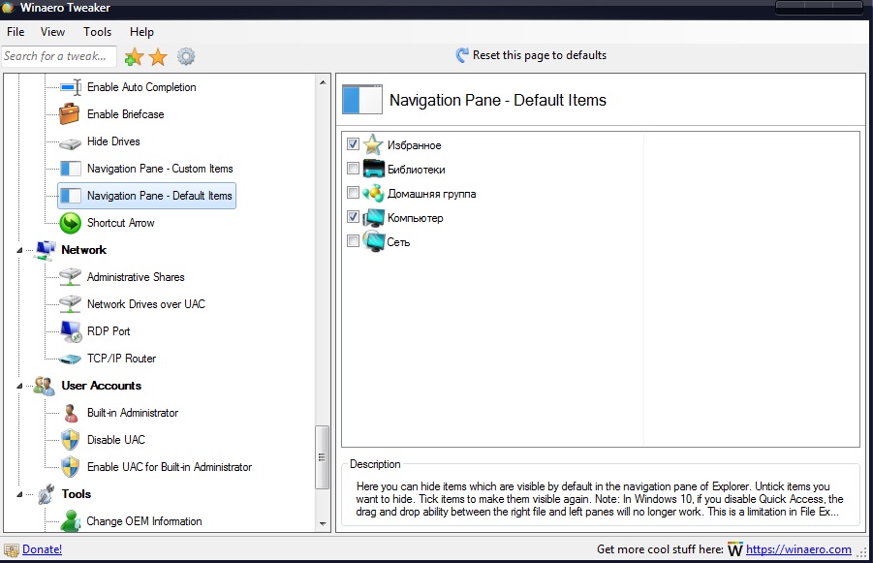The image size is (873, 563).
Task: Click the plain bookmarks star toolbar icon
Action: [x=158, y=56]
